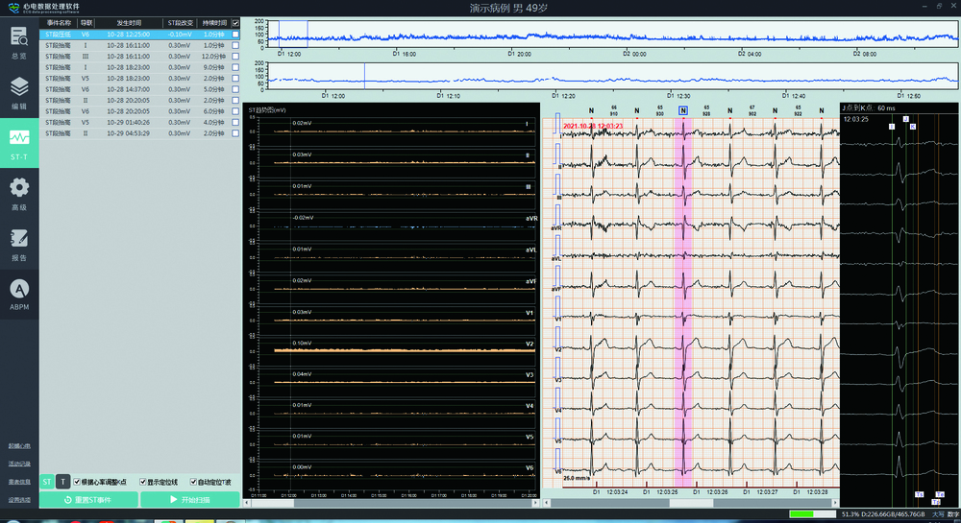Click the highlighted N beat marker
The image size is (961, 523).
(683, 110)
